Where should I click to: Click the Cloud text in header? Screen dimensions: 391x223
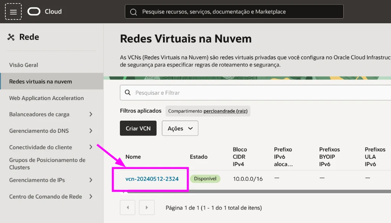[x=53, y=11]
